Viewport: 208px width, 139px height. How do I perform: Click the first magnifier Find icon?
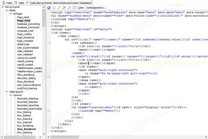59,8
